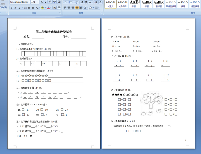Click heading 六、算一算（15分）
Screen dimensions: 201x154
121,36
